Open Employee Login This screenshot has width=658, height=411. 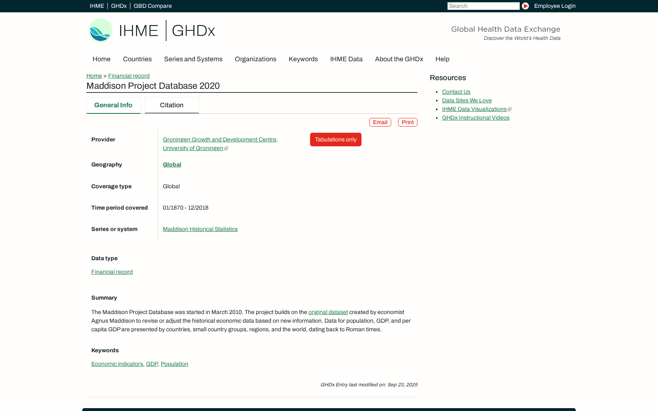coord(555,6)
